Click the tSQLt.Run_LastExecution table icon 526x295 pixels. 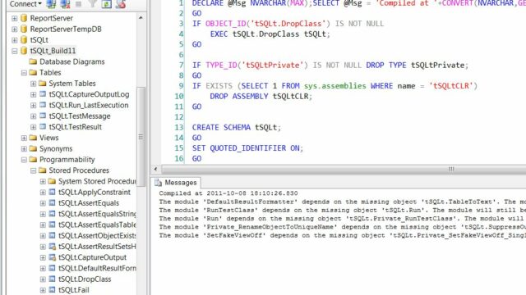pyautogui.click(x=43, y=105)
